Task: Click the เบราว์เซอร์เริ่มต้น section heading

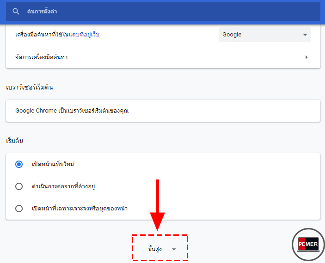Action: click(x=29, y=88)
